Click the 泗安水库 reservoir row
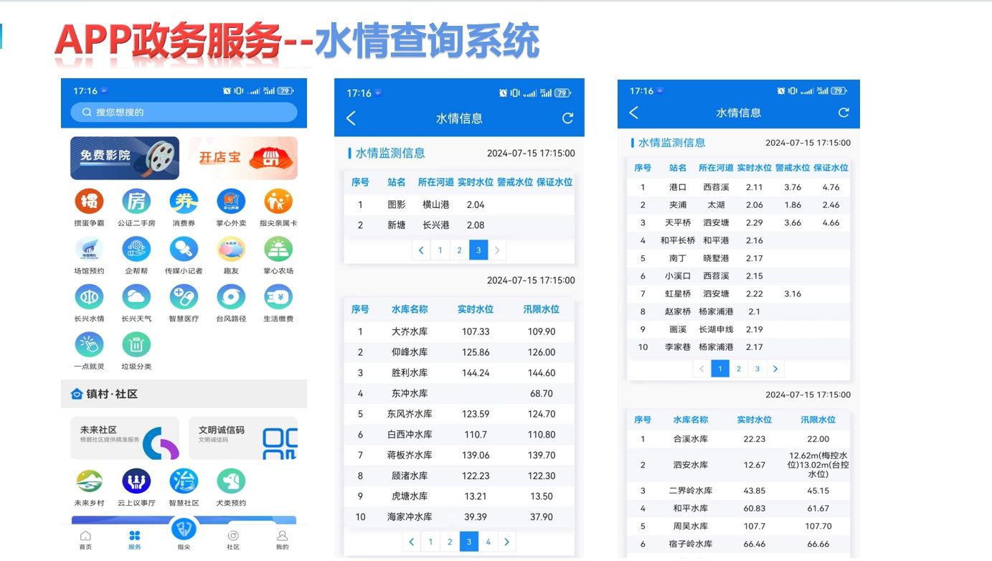 coord(739,465)
